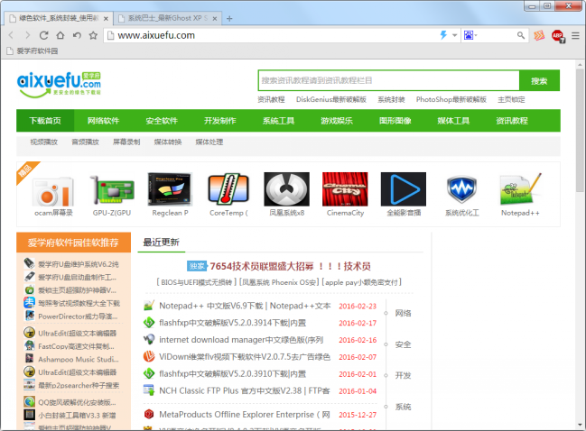Screen dimensions: 586x431
Task: Select 网络软件 in the nav bar
Action: [x=104, y=121]
